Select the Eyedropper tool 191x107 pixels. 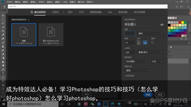3,35
